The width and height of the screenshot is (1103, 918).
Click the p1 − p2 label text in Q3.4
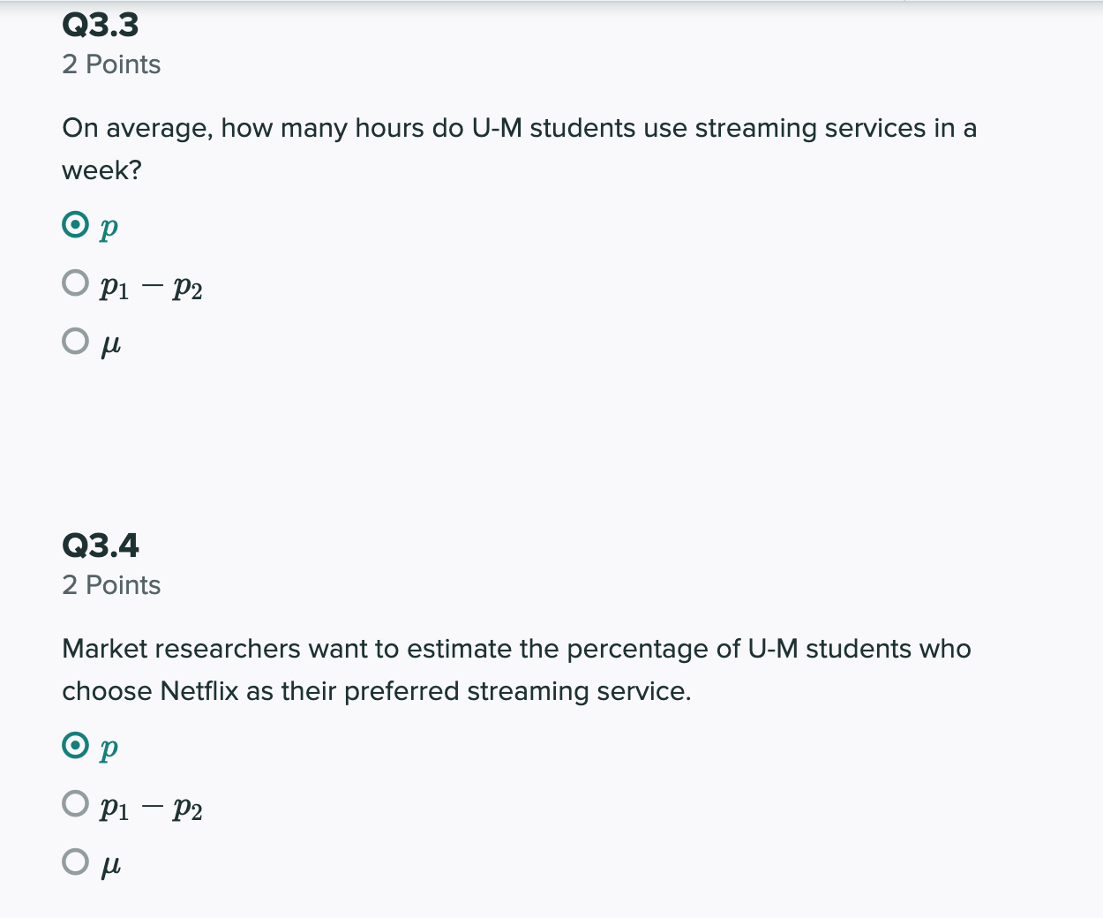tap(150, 806)
